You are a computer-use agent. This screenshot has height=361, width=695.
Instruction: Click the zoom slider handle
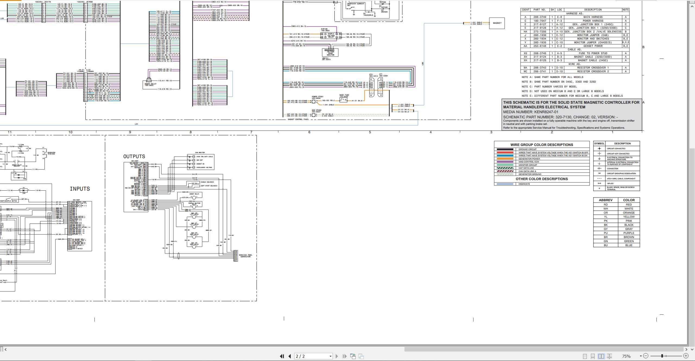point(662,356)
